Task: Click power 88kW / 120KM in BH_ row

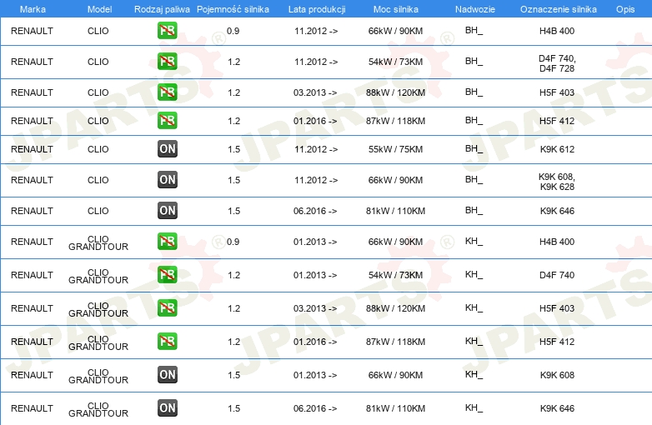Action: 395,92
